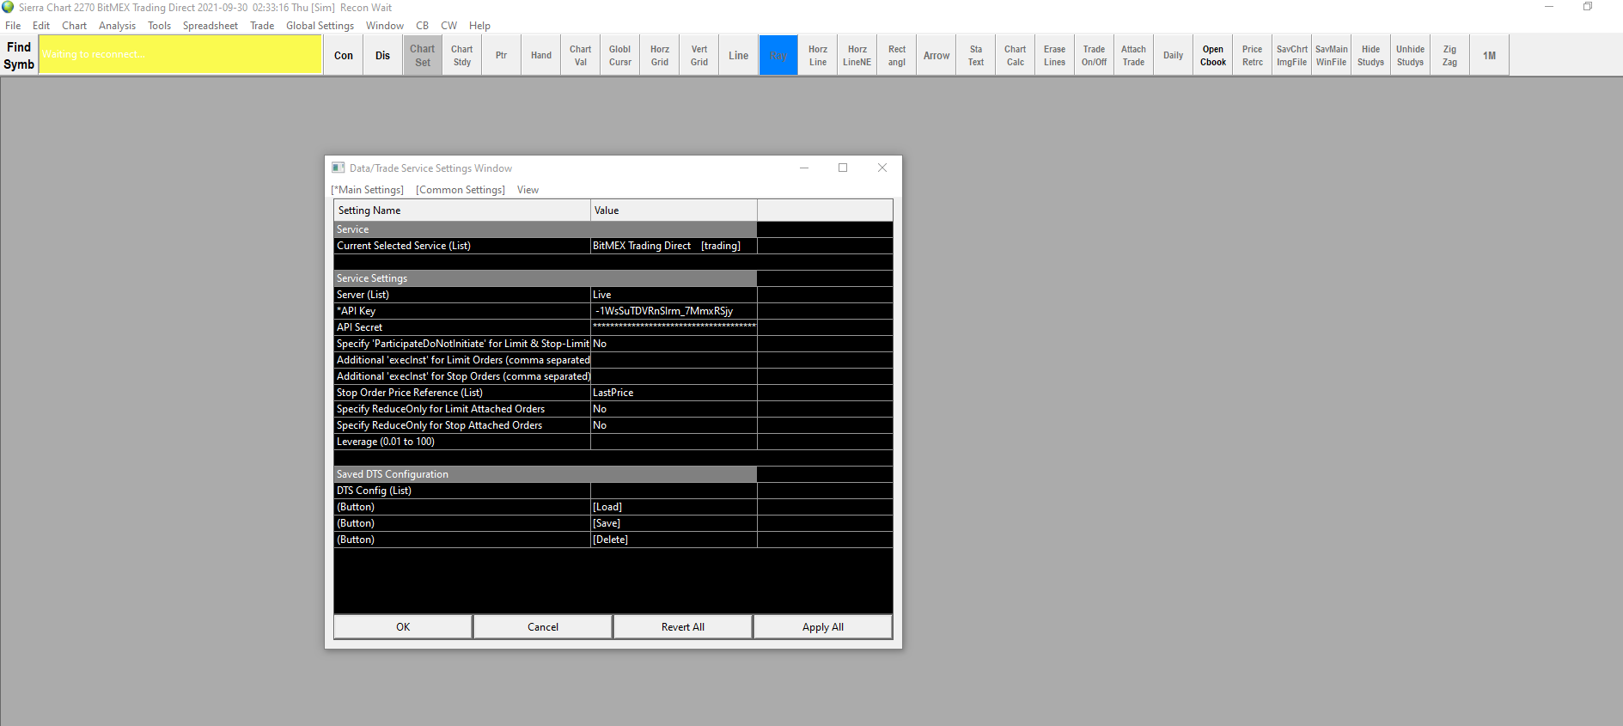The image size is (1623, 726).
Task: Click the API Key value field
Action: tap(673, 311)
